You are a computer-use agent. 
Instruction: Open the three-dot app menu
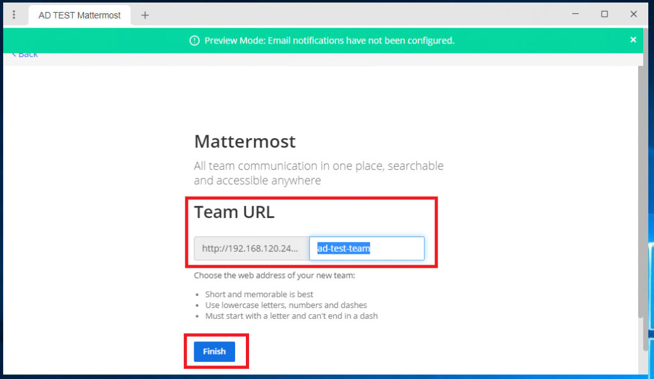14,15
